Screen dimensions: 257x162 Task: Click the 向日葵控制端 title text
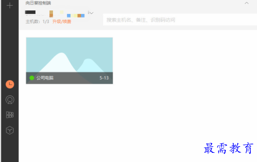pos(38,3)
